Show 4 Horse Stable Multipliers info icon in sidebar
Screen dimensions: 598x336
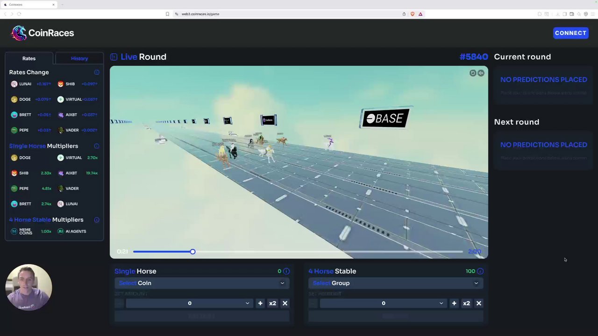pos(97,220)
